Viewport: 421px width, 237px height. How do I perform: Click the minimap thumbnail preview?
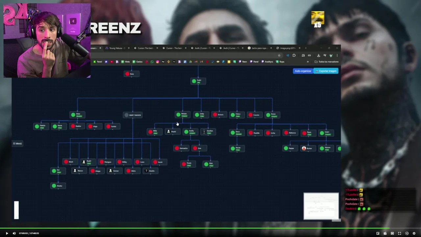(x=321, y=206)
